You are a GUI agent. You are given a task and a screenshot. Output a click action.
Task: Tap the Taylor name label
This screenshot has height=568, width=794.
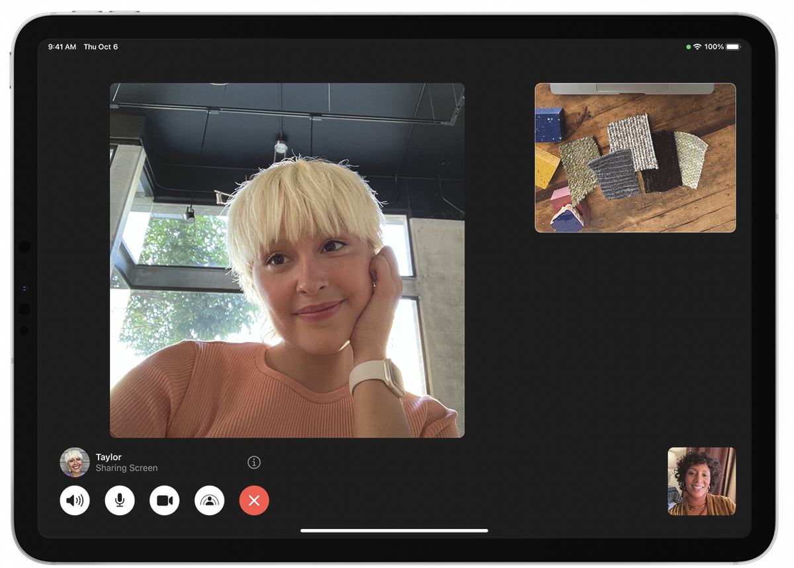tap(109, 457)
